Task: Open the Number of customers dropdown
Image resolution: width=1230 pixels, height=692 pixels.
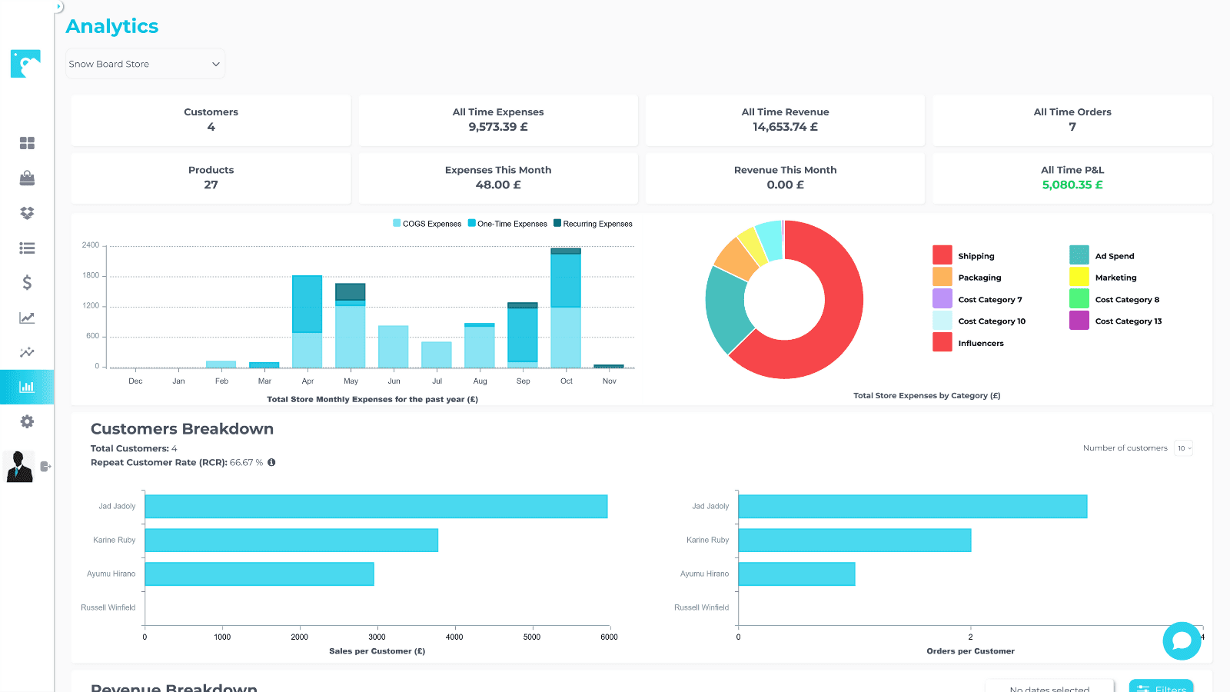Action: click(1183, 448)
